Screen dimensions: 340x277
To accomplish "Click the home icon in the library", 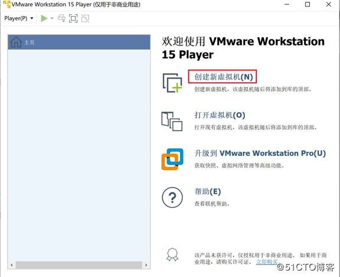I will coord(16,42).
